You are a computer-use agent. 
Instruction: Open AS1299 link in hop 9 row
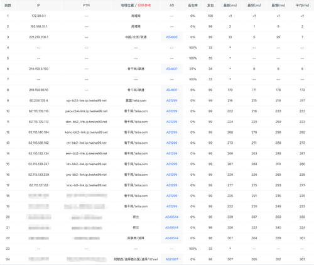coord(171,100)
